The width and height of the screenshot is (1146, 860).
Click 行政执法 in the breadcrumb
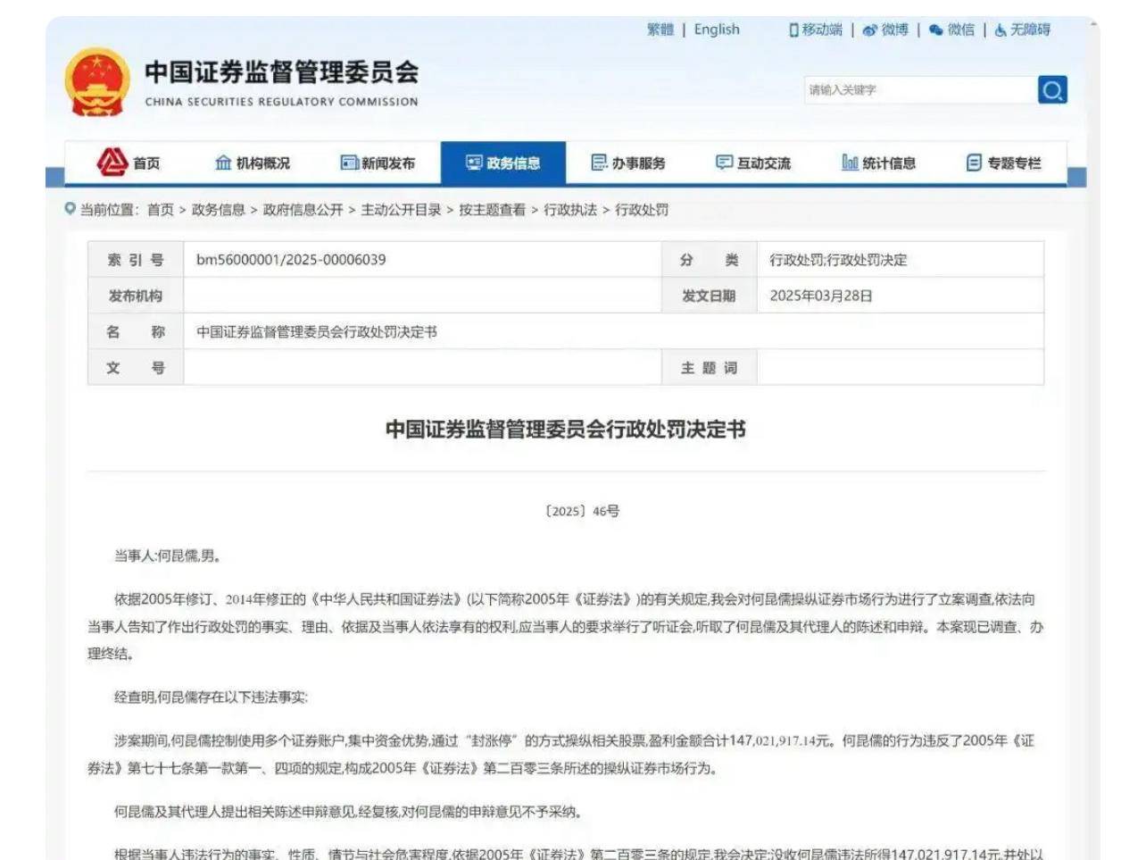571,209
